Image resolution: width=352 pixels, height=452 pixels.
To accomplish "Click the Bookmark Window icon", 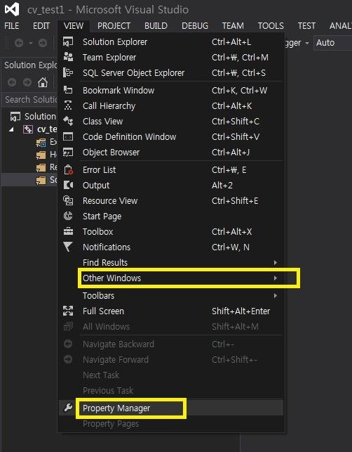I will click(x=68, y=90).
